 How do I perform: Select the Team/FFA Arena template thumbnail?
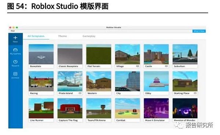99,108
